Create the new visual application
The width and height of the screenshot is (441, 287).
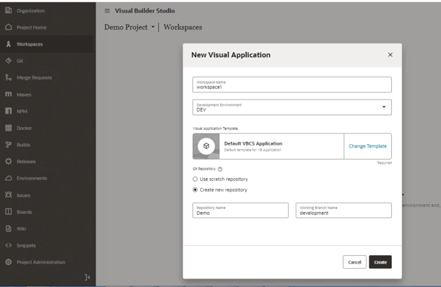click(380, 262)
